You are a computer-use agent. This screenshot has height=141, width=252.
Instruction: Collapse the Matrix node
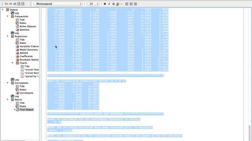(7, 99)
